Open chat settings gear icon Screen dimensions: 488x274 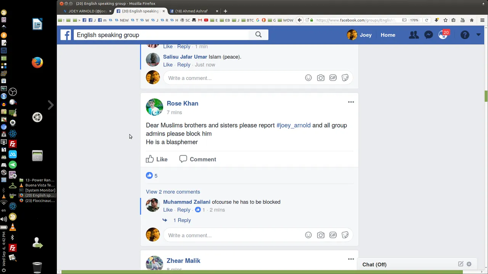[469, 264]
